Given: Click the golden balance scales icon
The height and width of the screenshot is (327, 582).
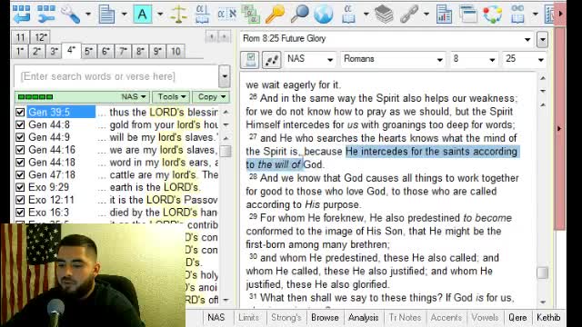Looking at the screenshot, I should click(178, 15).
